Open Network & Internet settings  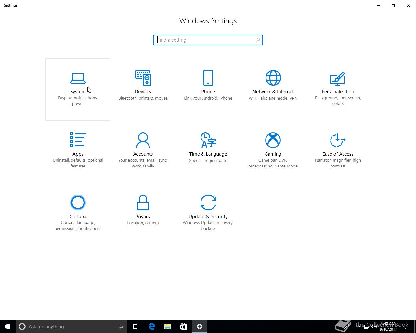273,89
